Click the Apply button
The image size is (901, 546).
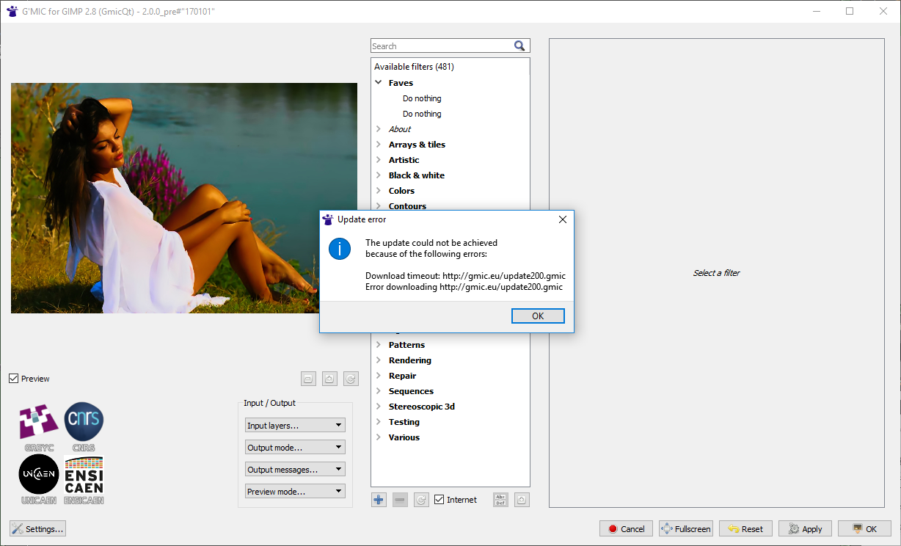pyautogui.click(x=805, y=528)
